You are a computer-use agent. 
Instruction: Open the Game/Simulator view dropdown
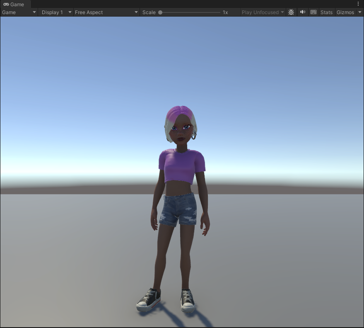[x=19, y=12]
